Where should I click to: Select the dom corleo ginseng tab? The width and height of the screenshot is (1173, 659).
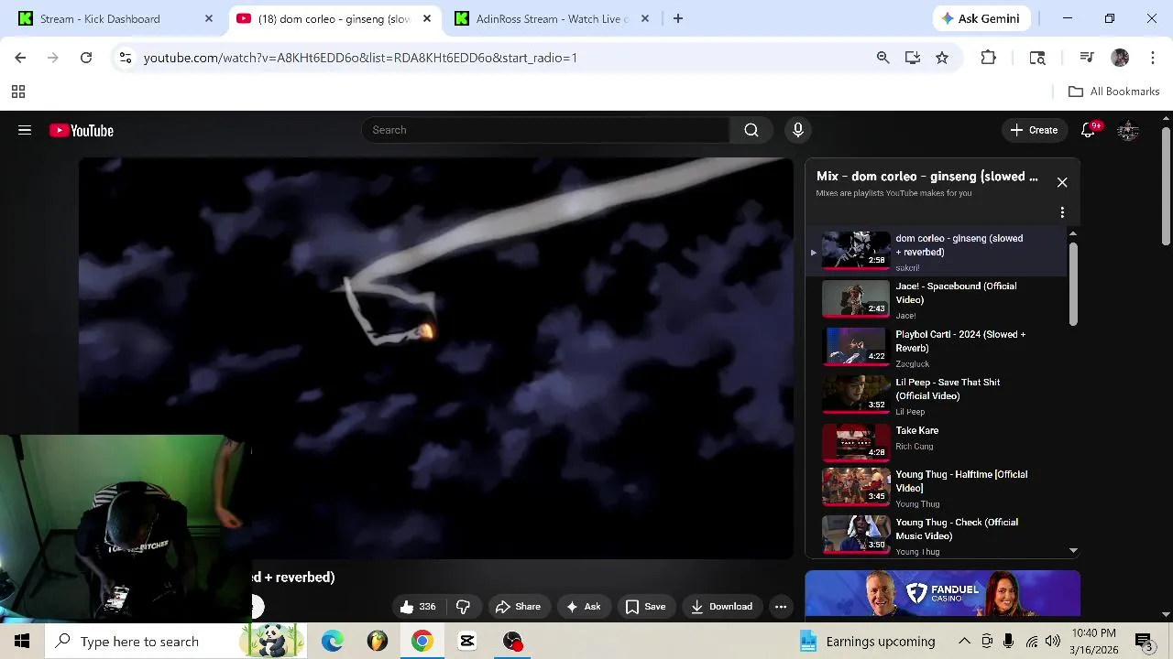click(x=334, y=18)
